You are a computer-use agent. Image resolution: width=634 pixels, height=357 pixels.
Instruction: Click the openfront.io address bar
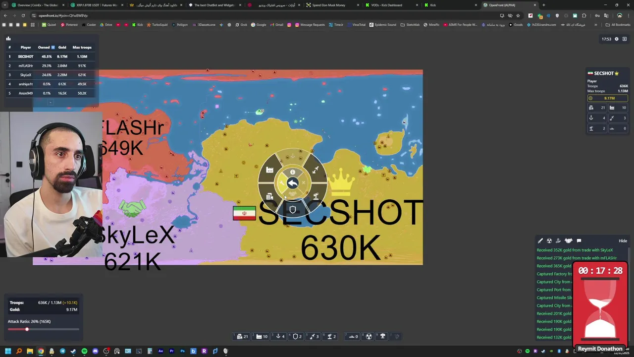(x=263, y=15)
